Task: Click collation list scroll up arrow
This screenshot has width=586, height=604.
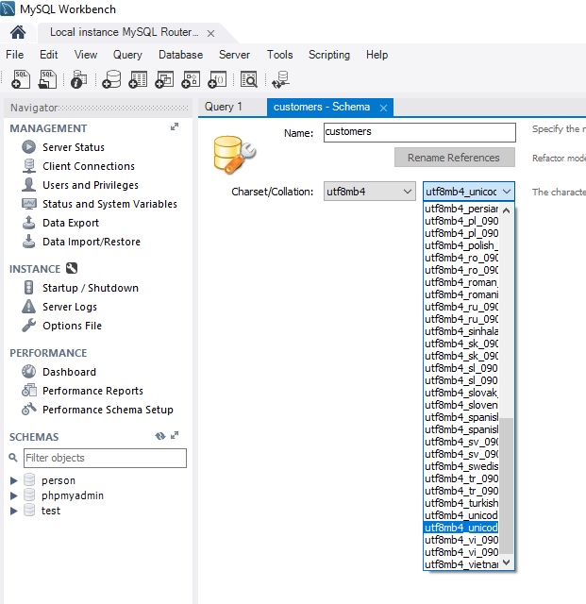Action: tap(506, 210)
